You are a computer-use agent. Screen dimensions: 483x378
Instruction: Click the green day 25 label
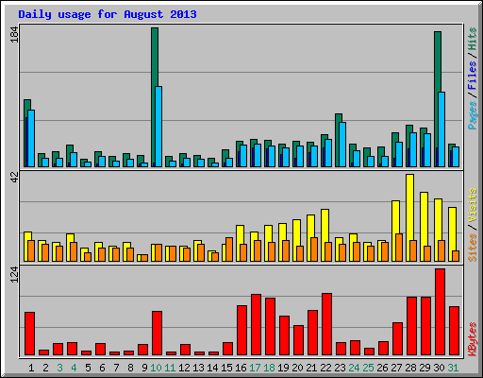click(x=368, y=368)
